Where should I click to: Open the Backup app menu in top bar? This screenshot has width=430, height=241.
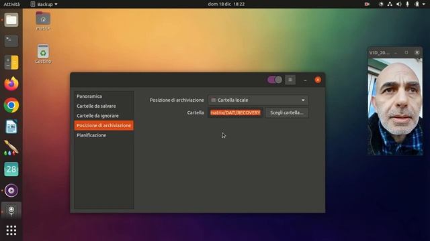coord(44,4)
